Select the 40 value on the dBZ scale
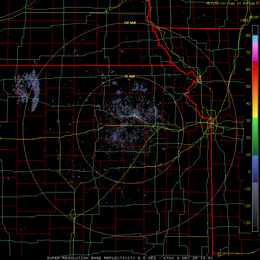This screenshot has width=260, height=260. coord(248,104)
